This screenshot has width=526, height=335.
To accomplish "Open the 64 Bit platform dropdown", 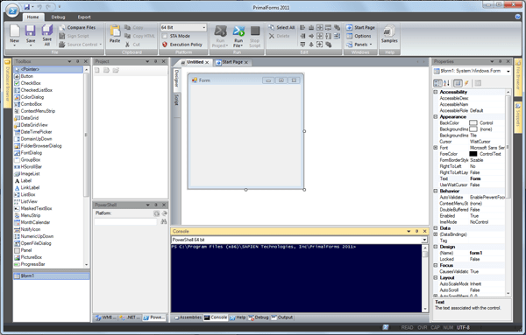I will pos(183,27).
